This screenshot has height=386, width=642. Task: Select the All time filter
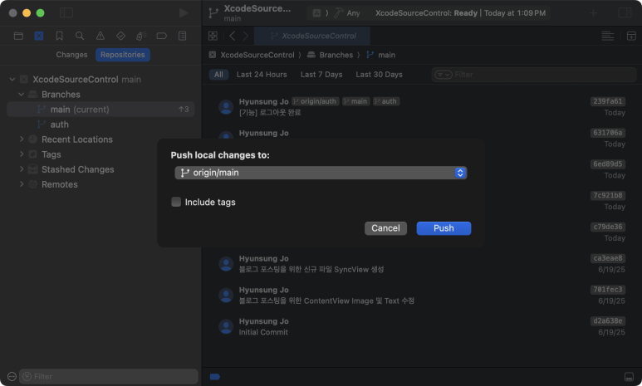pos(218,75)
